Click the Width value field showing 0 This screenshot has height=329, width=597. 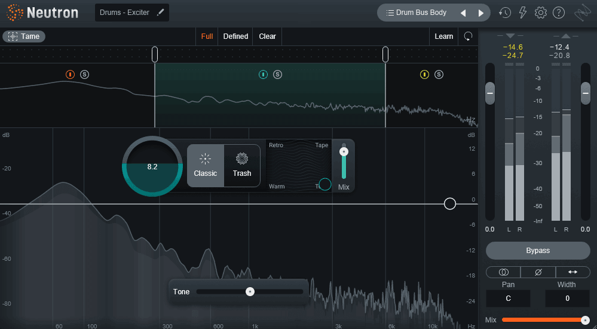[567, 298]
